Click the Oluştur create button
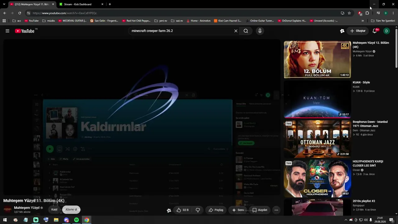This screenshot has width=398, height=224. pyautogui.click(x=358, y=31)
